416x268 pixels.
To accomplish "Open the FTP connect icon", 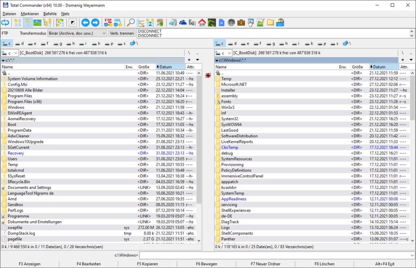I will (108, 23).
